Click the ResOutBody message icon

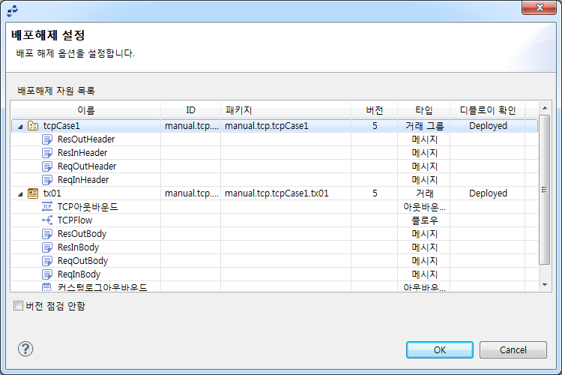[x=47, y=234]
